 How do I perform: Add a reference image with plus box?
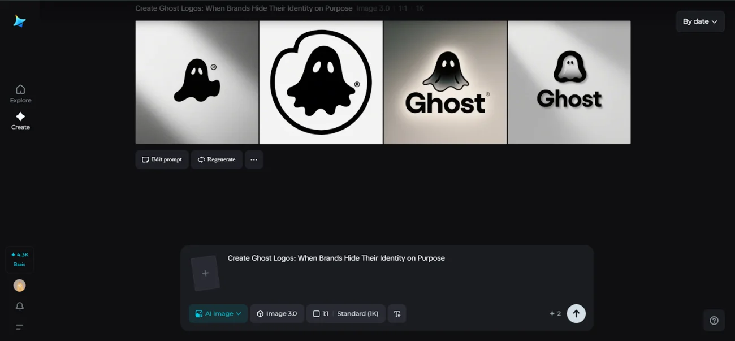pyautogui.click(x=205, y=273)
